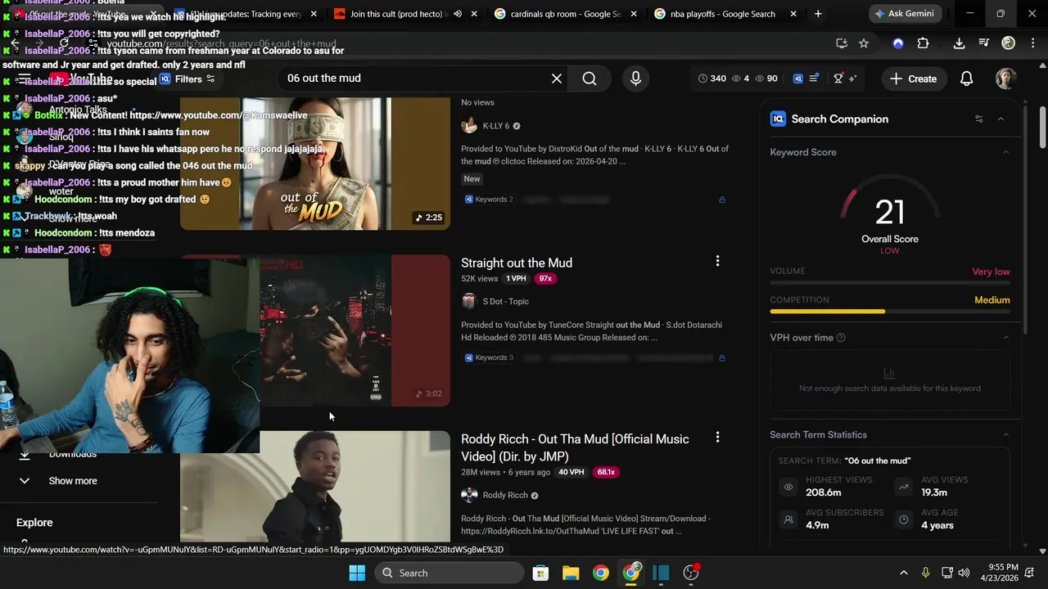Show hidden system tray icons chevron
Screen dimensions: 1048x589
pos(904,573)
